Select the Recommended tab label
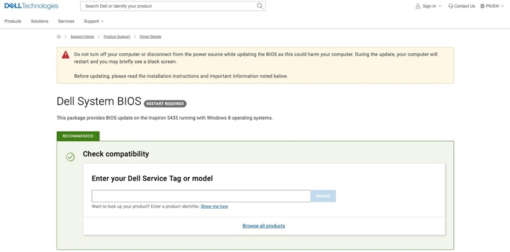 point(78,136)
